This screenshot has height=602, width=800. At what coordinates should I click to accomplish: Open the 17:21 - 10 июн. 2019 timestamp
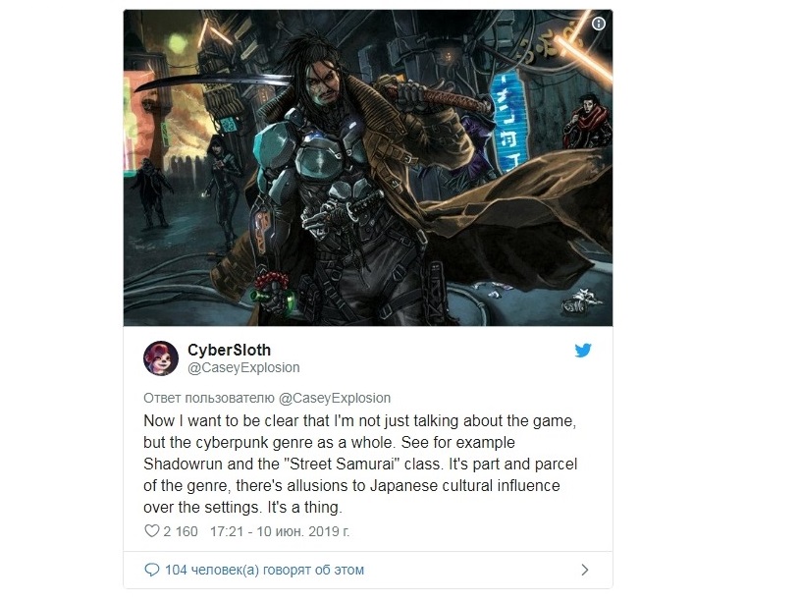tap(280, 531)
